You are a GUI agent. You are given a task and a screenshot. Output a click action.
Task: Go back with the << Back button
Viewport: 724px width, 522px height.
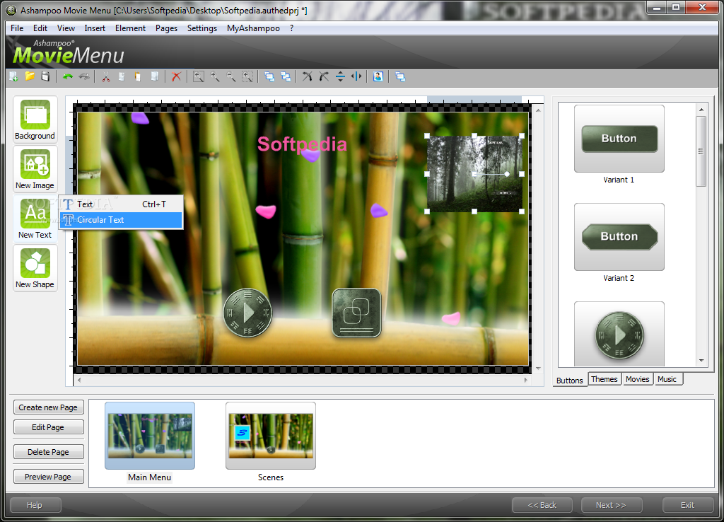pos(542,505)
